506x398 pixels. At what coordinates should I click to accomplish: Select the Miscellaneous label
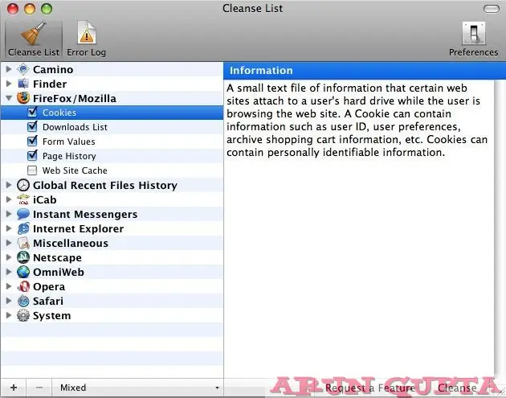[x=71, y=244]
